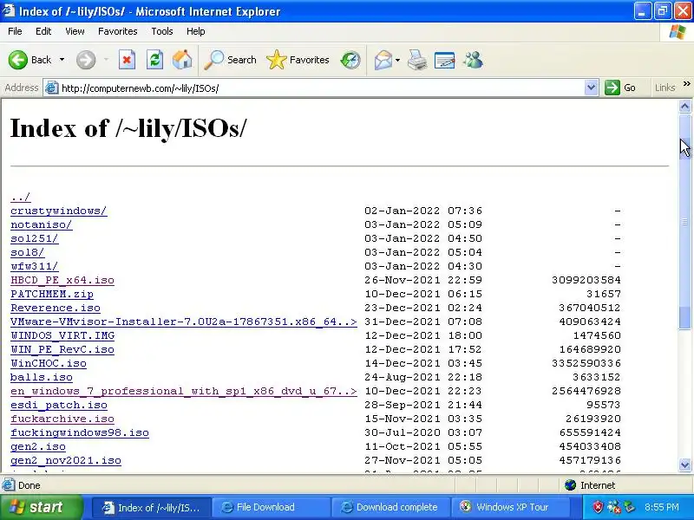Open the File menu
The image size is (694, 520).
(x=15, y=31)
